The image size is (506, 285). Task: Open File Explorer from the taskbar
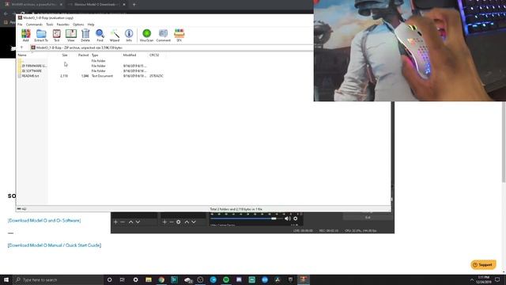click(149, 279)
